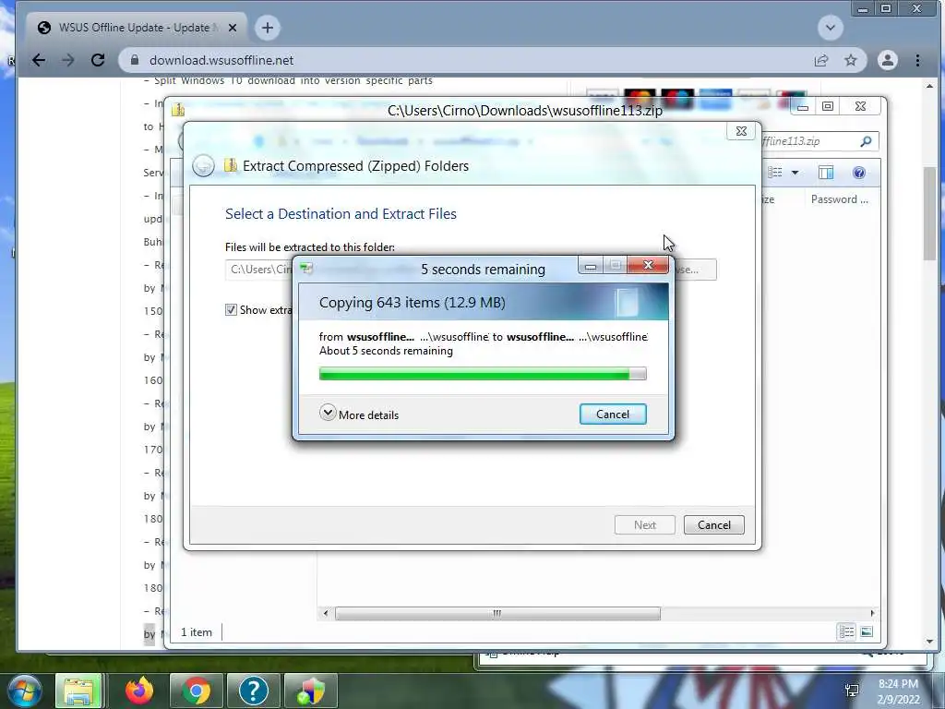The height and width of the screenshot is (709, 945).
Task: Click the Chrome page vertical scrollbar
Action: [x=930, y=211]
